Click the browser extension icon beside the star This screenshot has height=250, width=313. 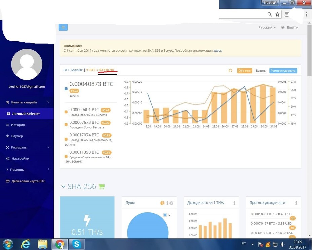pos(287,14)
